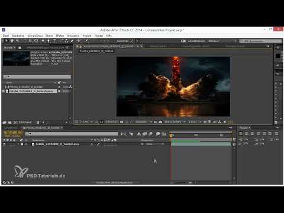Select the Pan Behind anchor point tool
This screenshot has width=284, height=213.
pos(36,41)
